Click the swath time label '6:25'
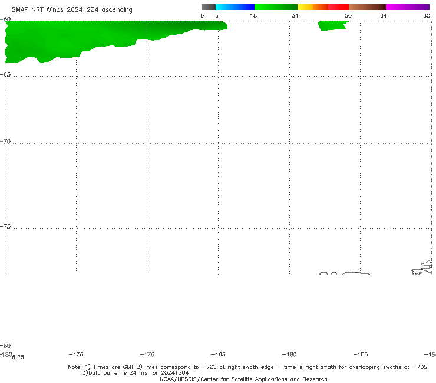 pyautogui.click(x=18, y=358)
